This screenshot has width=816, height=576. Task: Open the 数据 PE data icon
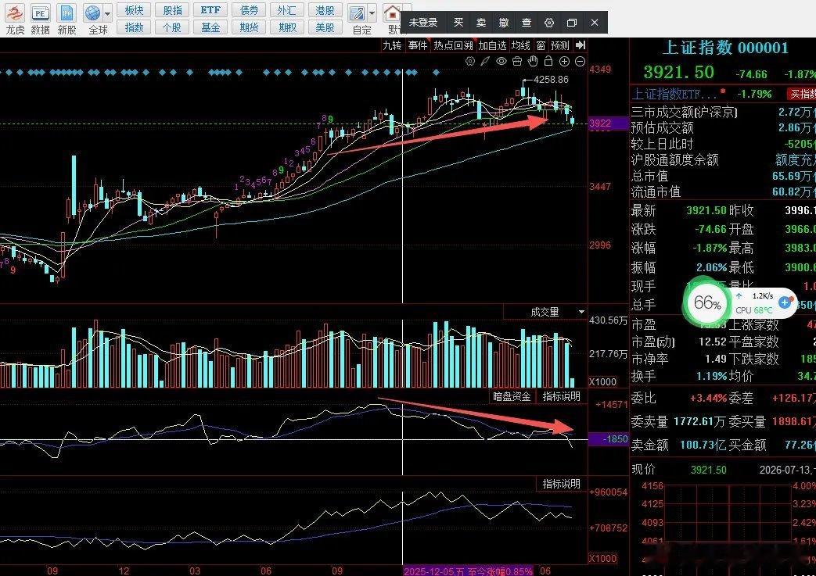pos(41,13)
